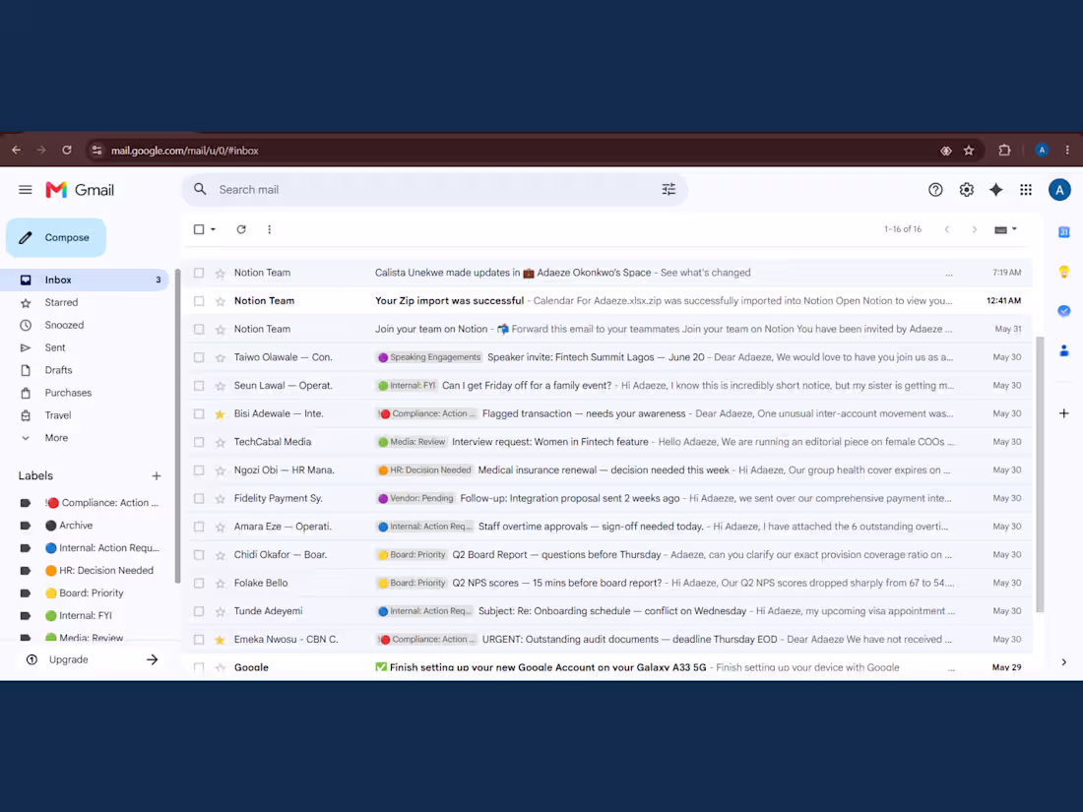Open search options filter icon
The height and width of the screenshot is (812, 1083).
(x=669, y=189)
